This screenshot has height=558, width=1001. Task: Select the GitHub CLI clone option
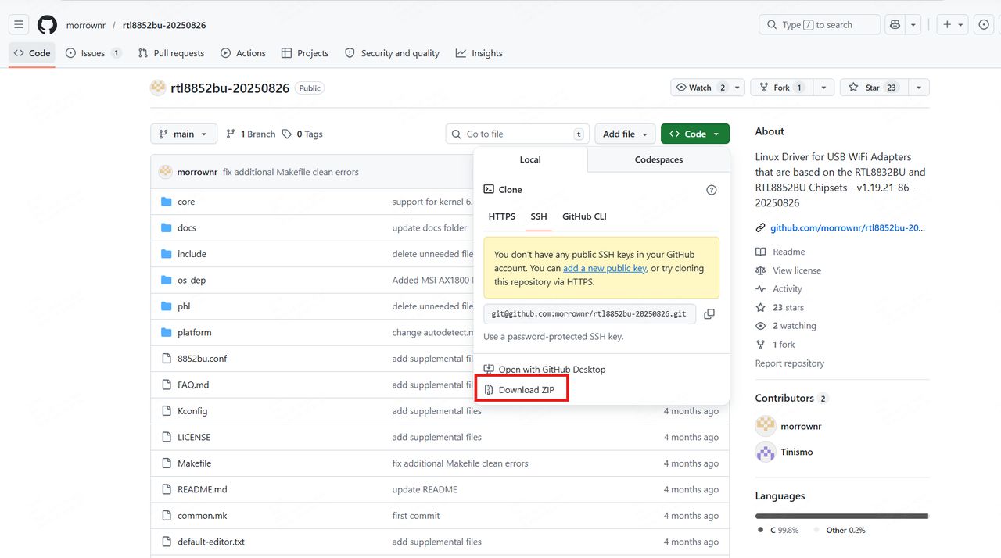(584, 216)
